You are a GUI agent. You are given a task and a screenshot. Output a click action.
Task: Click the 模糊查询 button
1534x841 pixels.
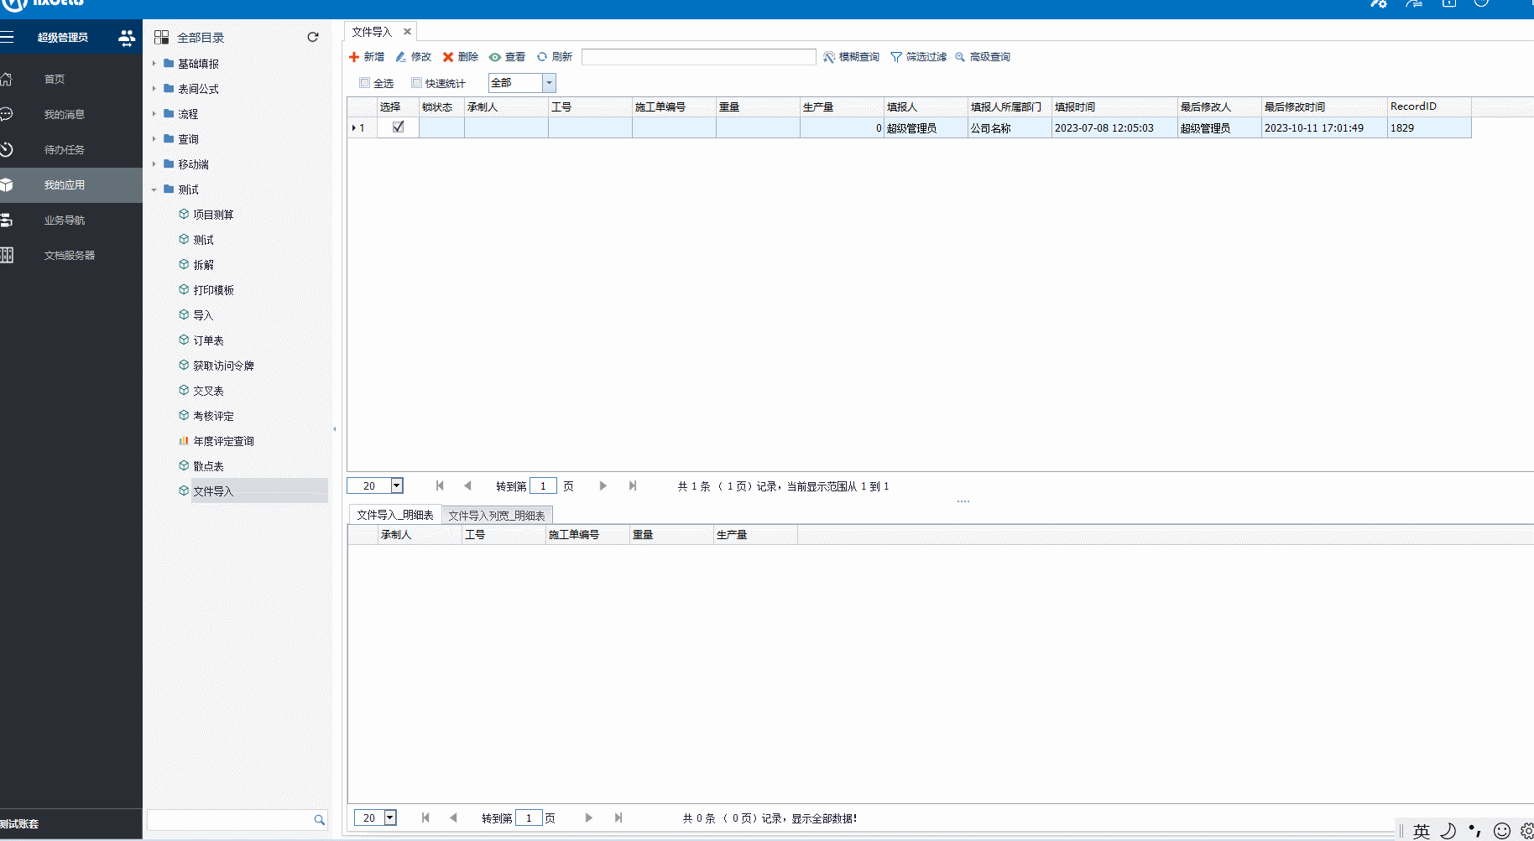852,57
